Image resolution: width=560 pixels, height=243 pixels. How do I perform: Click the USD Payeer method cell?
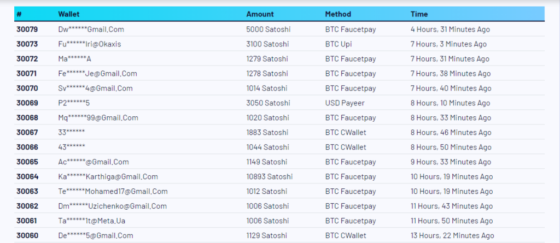[345, 103]
